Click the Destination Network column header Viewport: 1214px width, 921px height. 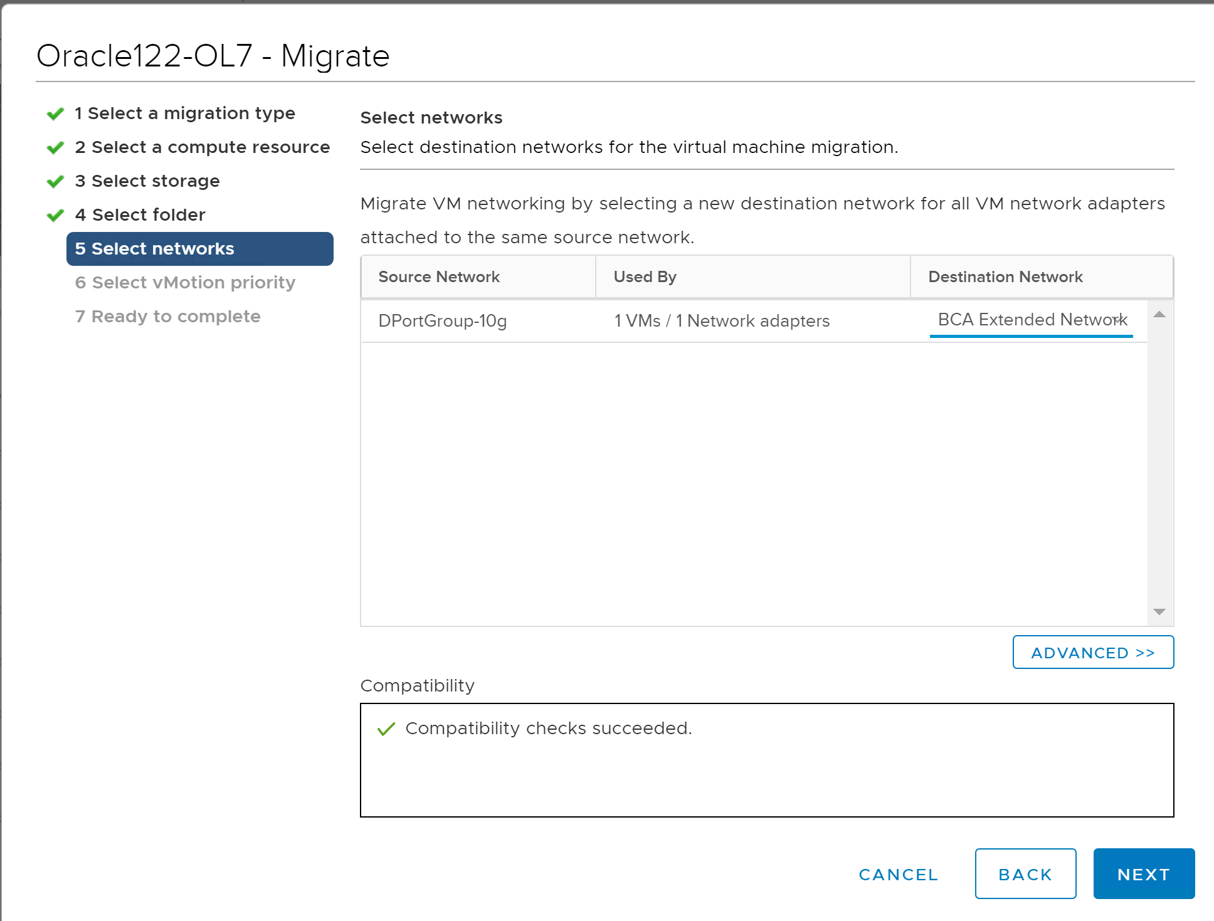tap(1005, 277)
